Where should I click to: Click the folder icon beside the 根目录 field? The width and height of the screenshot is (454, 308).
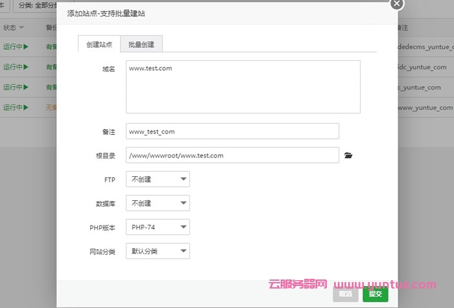[348, 156]
